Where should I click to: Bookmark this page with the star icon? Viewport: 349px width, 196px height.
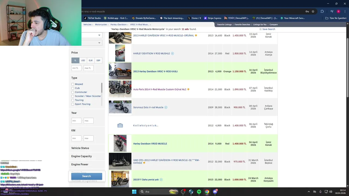313,11
